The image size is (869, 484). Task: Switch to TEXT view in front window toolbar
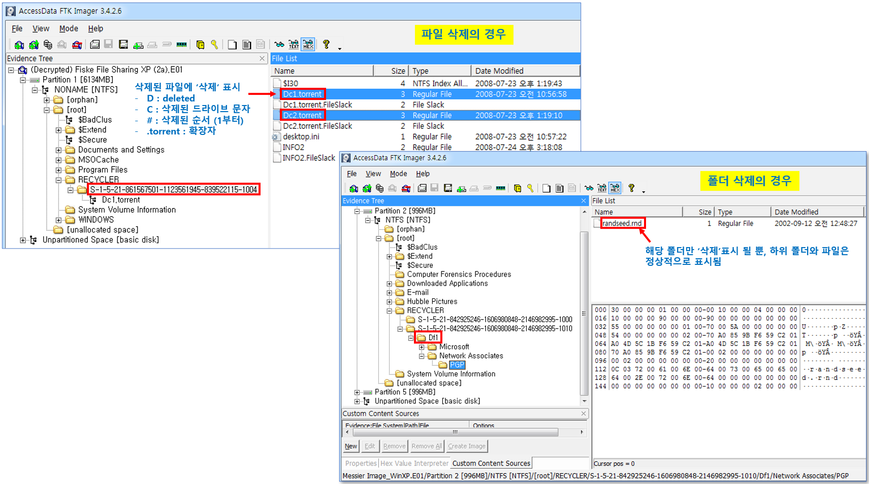point(602,188)
